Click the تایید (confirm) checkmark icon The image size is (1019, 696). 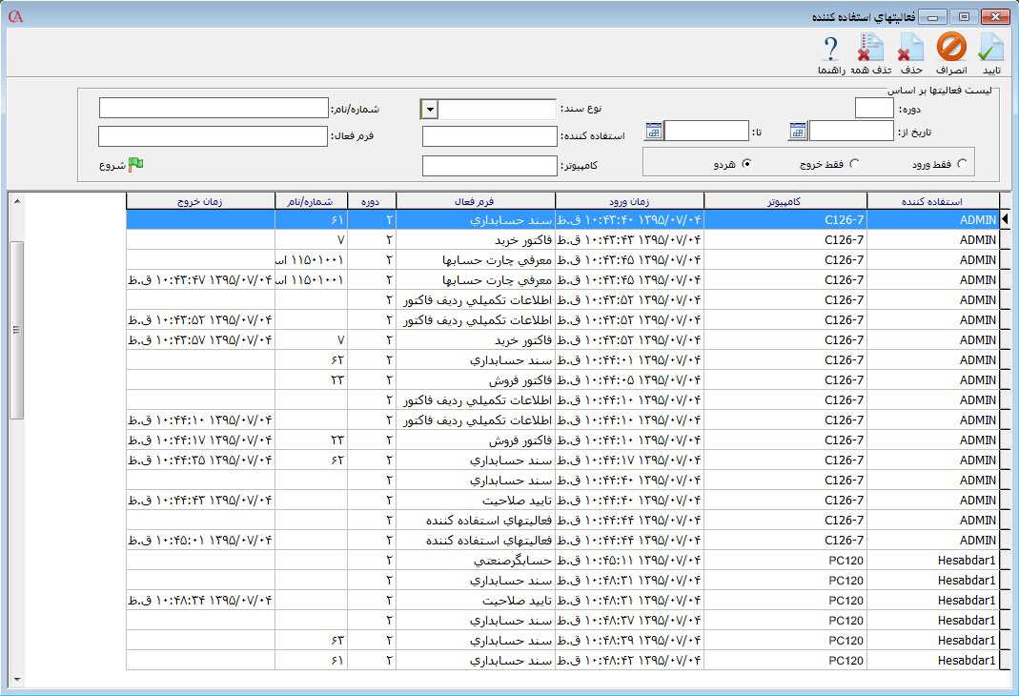coord(991,48)
